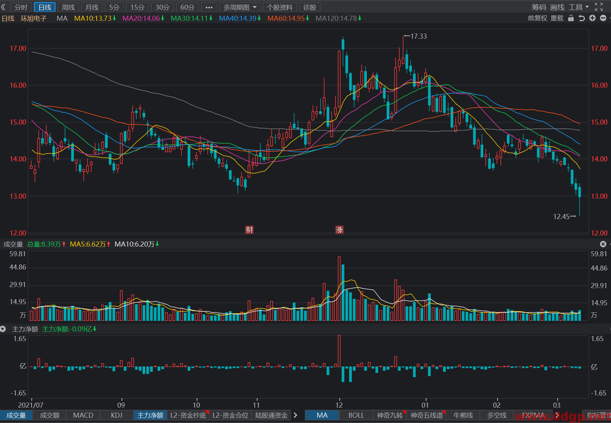The width and height of the screenshot is (611, 423).
Task: Click the MA indicator label
Action: [x=62, y=18]
